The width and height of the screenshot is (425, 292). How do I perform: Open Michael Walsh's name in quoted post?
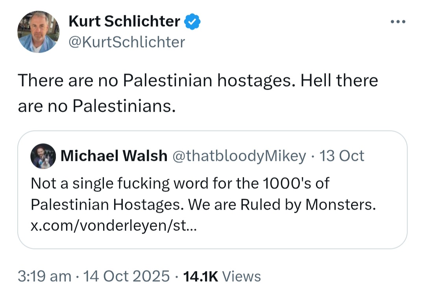coord(114,156)
